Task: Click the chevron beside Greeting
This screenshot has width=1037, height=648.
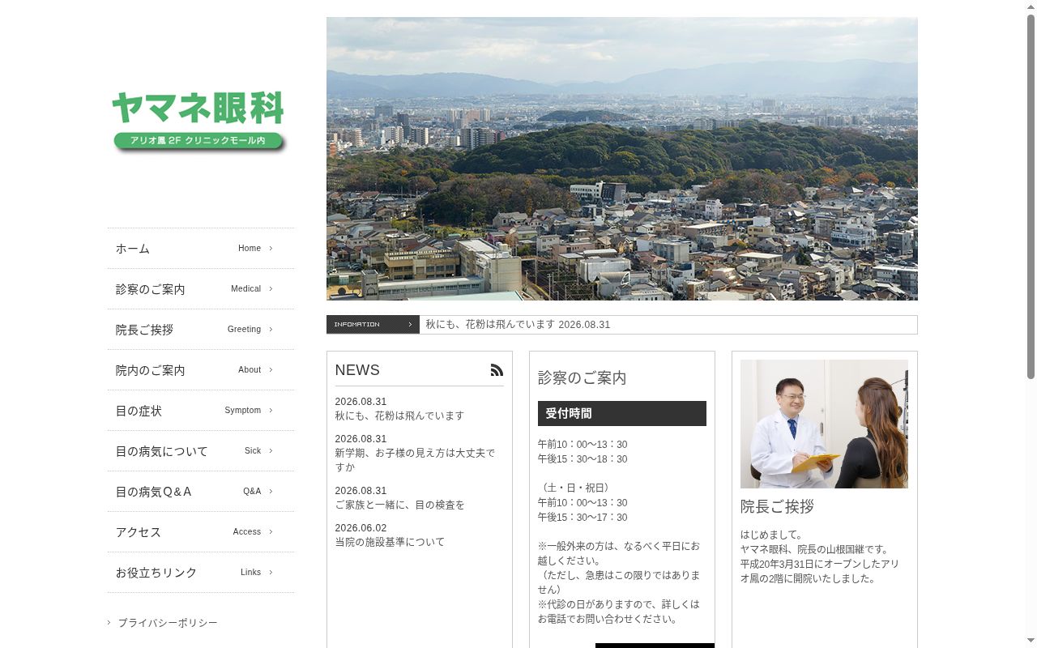Action: coord(271,330)
